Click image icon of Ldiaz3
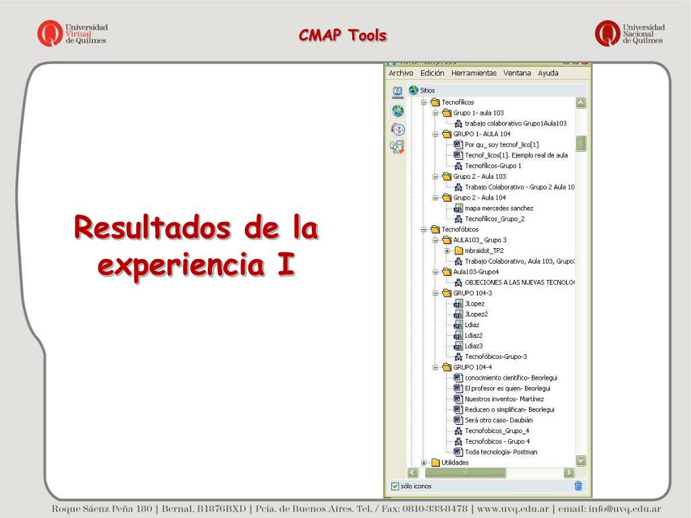This screenshot has width=691, height=518. pyautogui.click(x=458, y=346)
